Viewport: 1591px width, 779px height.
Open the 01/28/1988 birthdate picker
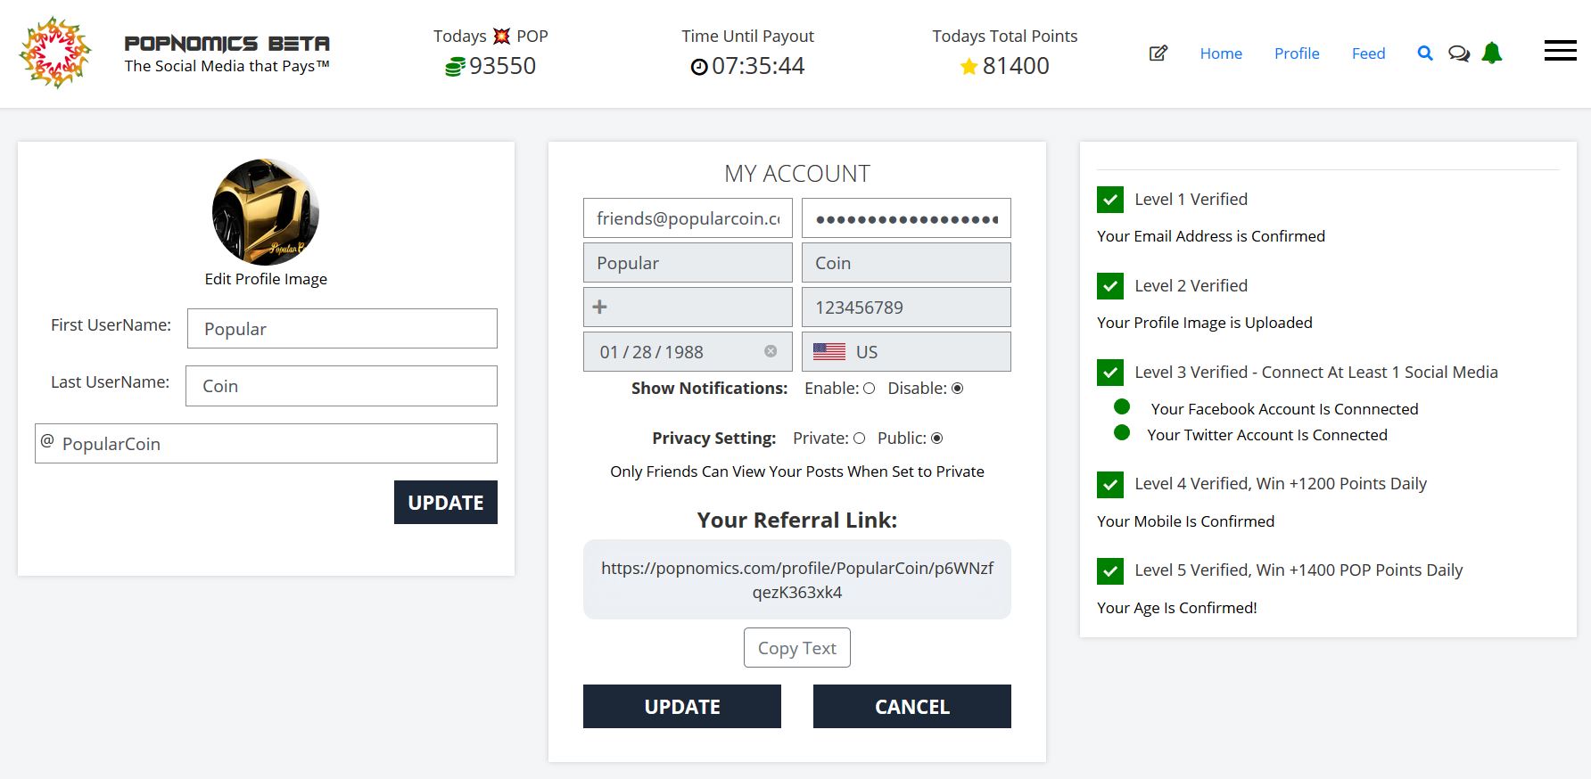point(669,352)
